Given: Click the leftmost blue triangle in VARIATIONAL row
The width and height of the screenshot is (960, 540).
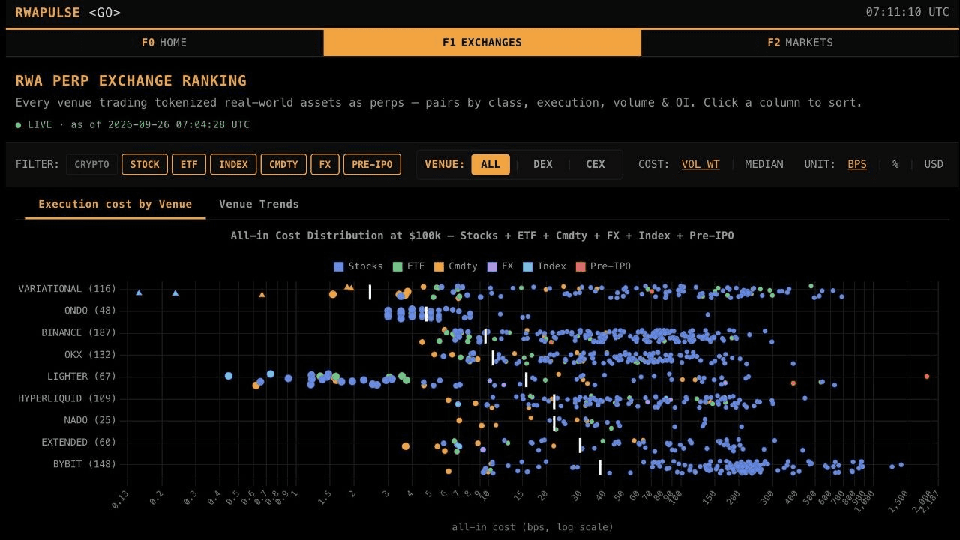Looking at the screenshot, I should pyautogui.click(x=139, y=292).
